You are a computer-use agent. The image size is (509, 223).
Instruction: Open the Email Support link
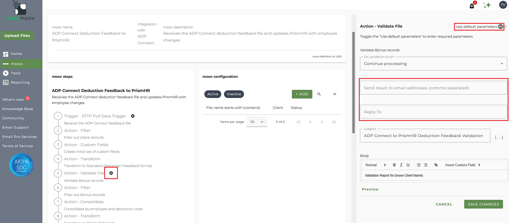(16, 127)
